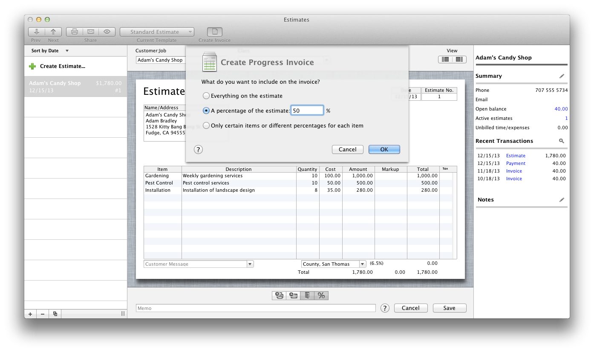Open the Customer Message dropdown
The image size is (594, 352).
point(250,264)
